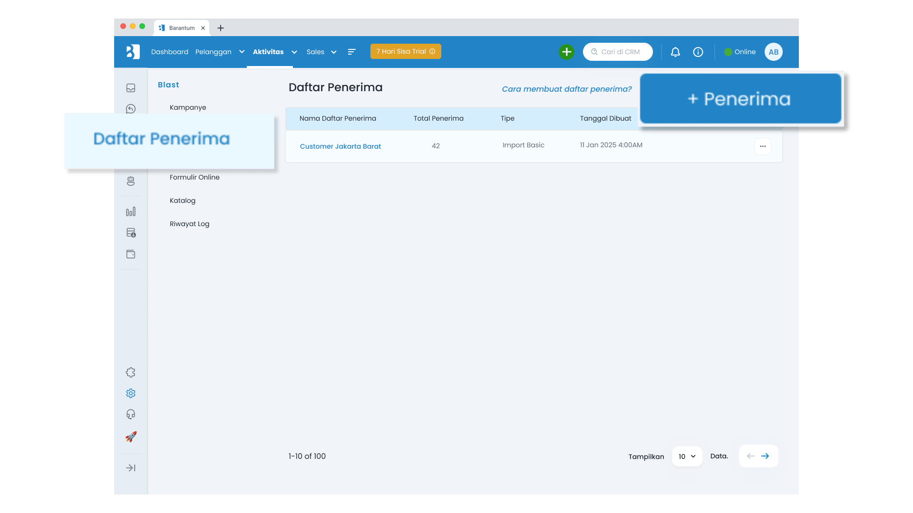The height and width of the screenshot is (513, 913).
Task: Click the + Penerima button
Action: pos(740,98)
